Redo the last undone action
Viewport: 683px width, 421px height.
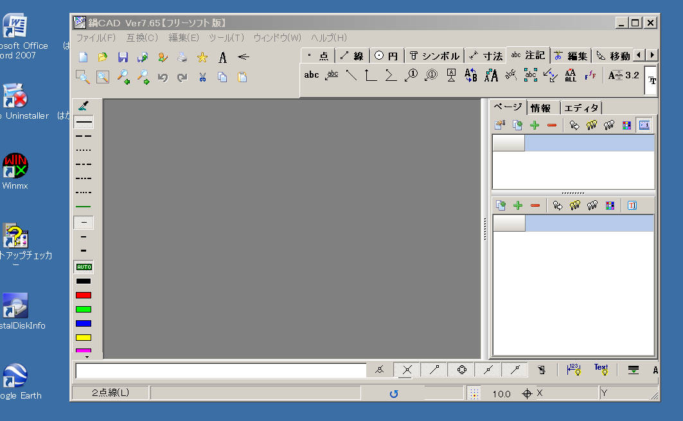pyautogui.click(x=182, y=78)
